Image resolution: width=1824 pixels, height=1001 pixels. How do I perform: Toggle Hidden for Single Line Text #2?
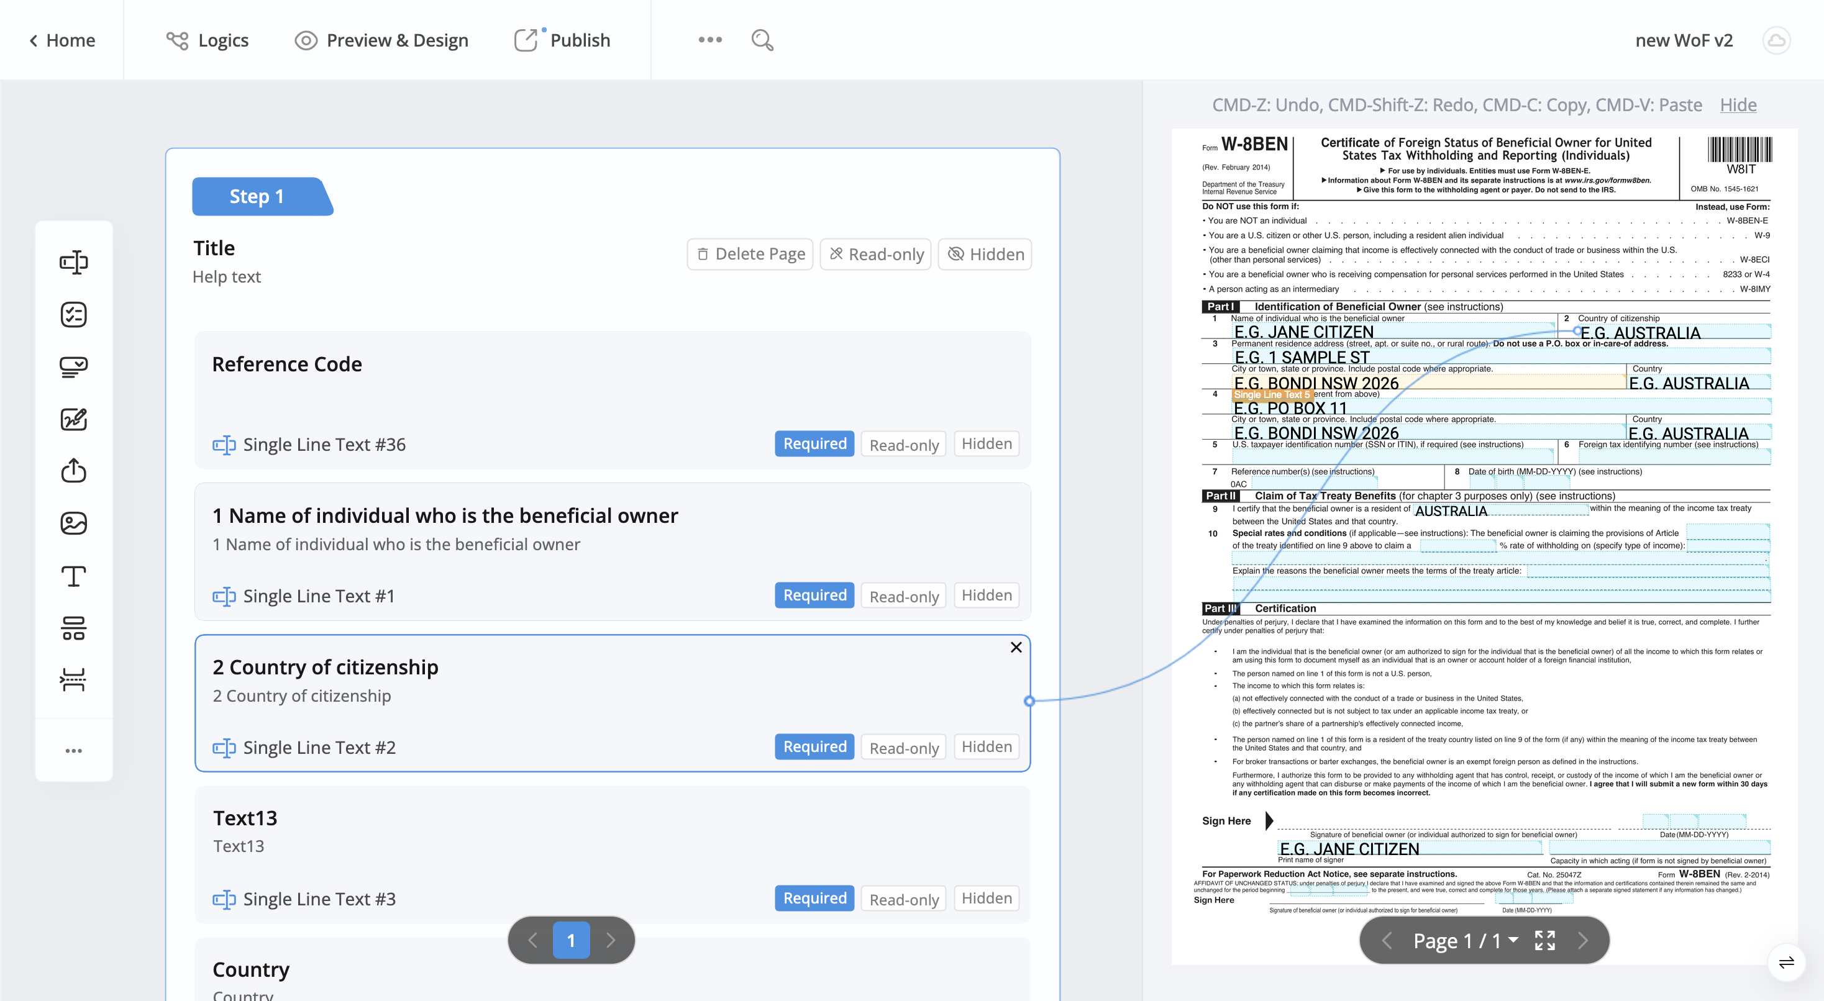987,747
